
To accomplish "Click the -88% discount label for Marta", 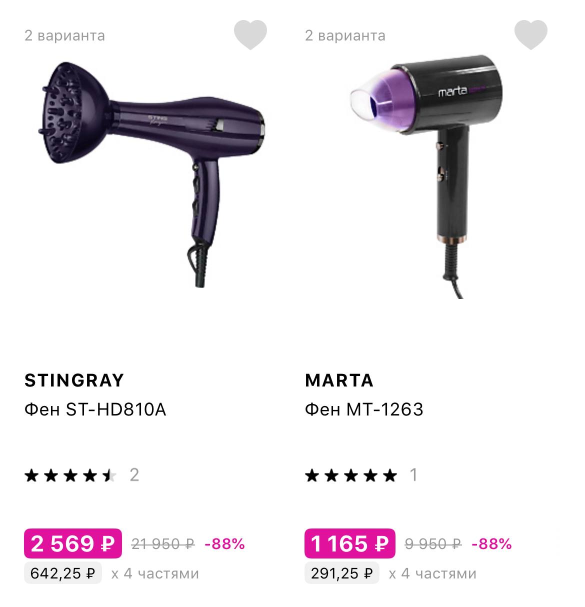I will [491, 543].
